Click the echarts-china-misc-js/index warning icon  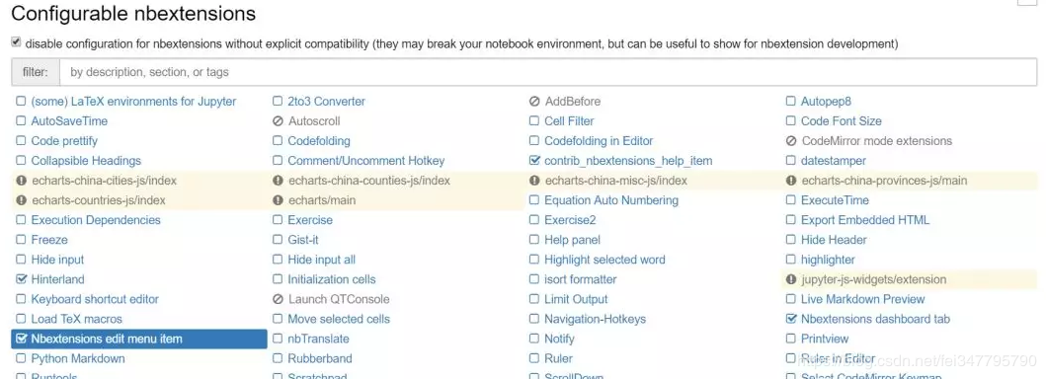coord(534,181)
